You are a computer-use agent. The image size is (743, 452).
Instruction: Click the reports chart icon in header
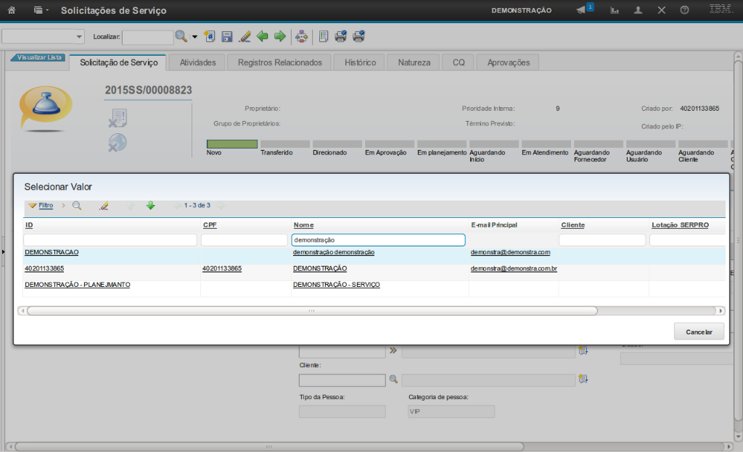coord(615,10)
